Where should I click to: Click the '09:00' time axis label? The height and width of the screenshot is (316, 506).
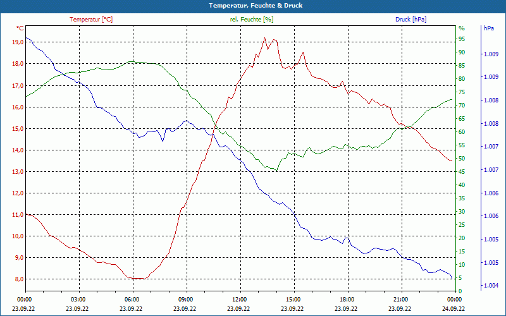click(x=185, y=300)
